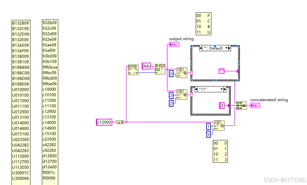Click the B19BB09 entry in the left list
The height and width of the screenshot is (185, 307).
[x=21, y=68]
